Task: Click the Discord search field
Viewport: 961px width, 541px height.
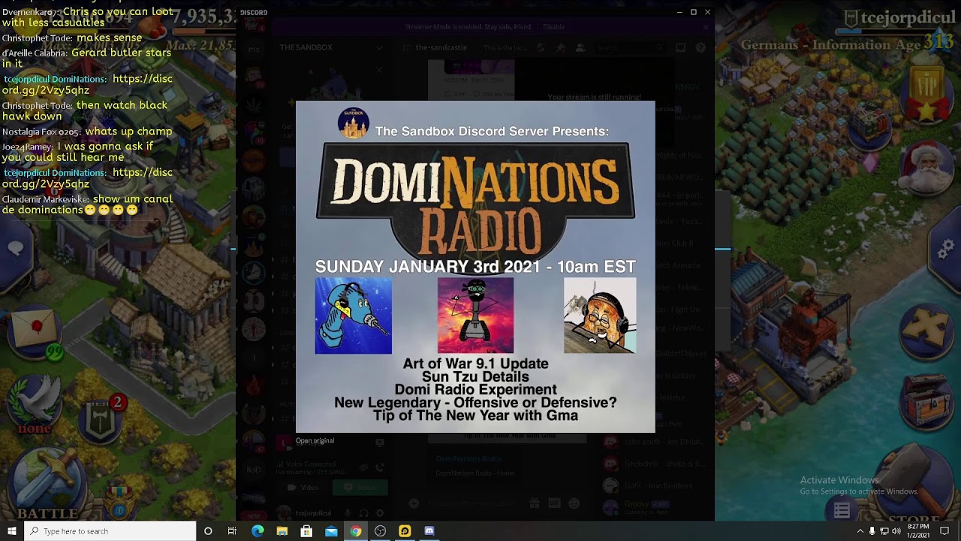Action: [x=629, y=47]
